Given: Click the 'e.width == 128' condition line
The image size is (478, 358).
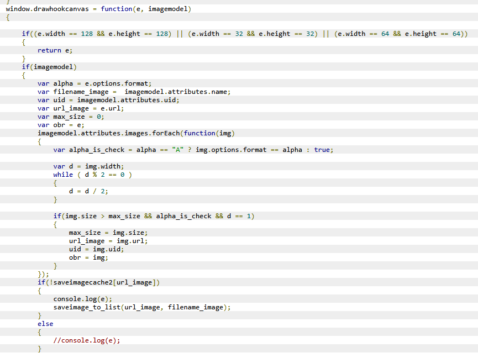Looking at the screenshot, I should [244, 34].
